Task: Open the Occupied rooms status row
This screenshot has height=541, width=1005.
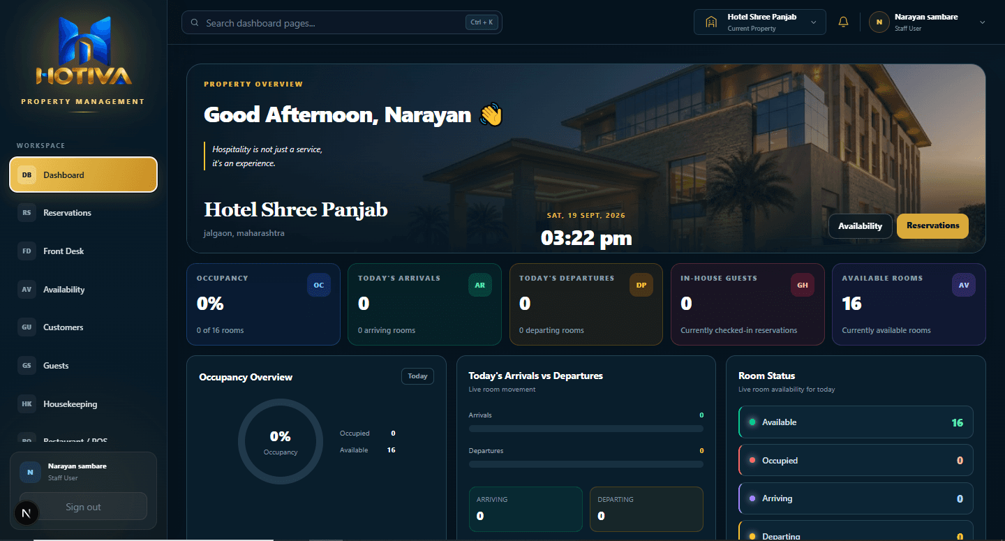Action: coord(856,460)
